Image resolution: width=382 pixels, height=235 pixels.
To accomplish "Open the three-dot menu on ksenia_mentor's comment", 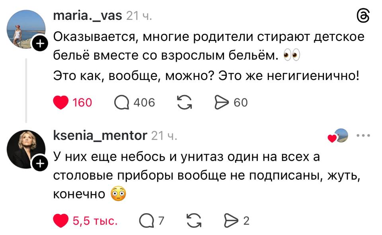I will (363, 135).
